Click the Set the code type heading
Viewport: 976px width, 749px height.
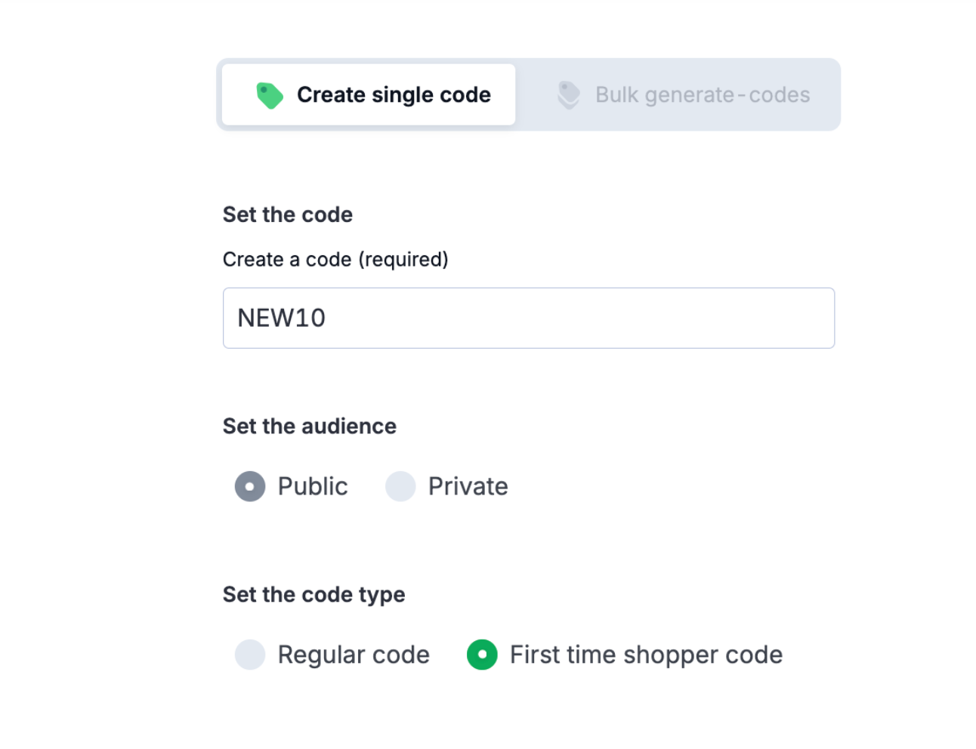(313, 594)
